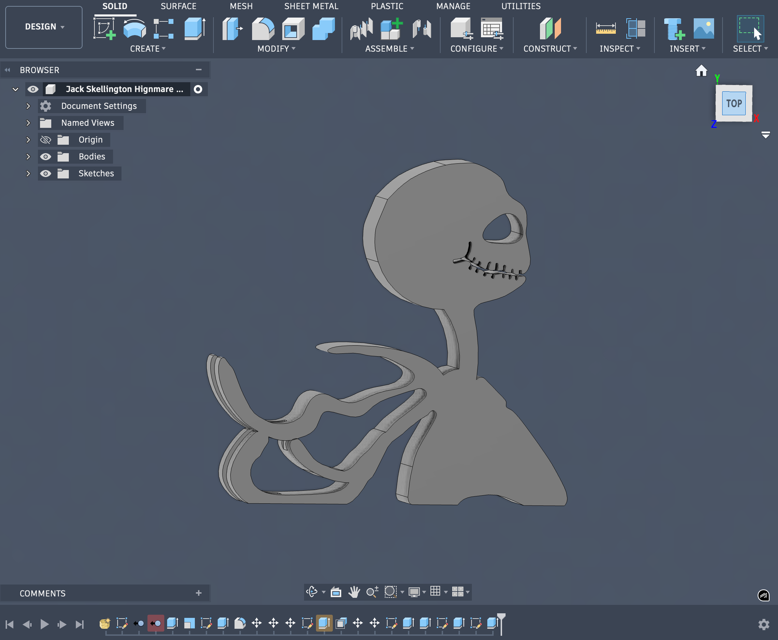778x640 pixels.
Task: Switch to the SURFACE tab
Action: [x=178, y=6]
